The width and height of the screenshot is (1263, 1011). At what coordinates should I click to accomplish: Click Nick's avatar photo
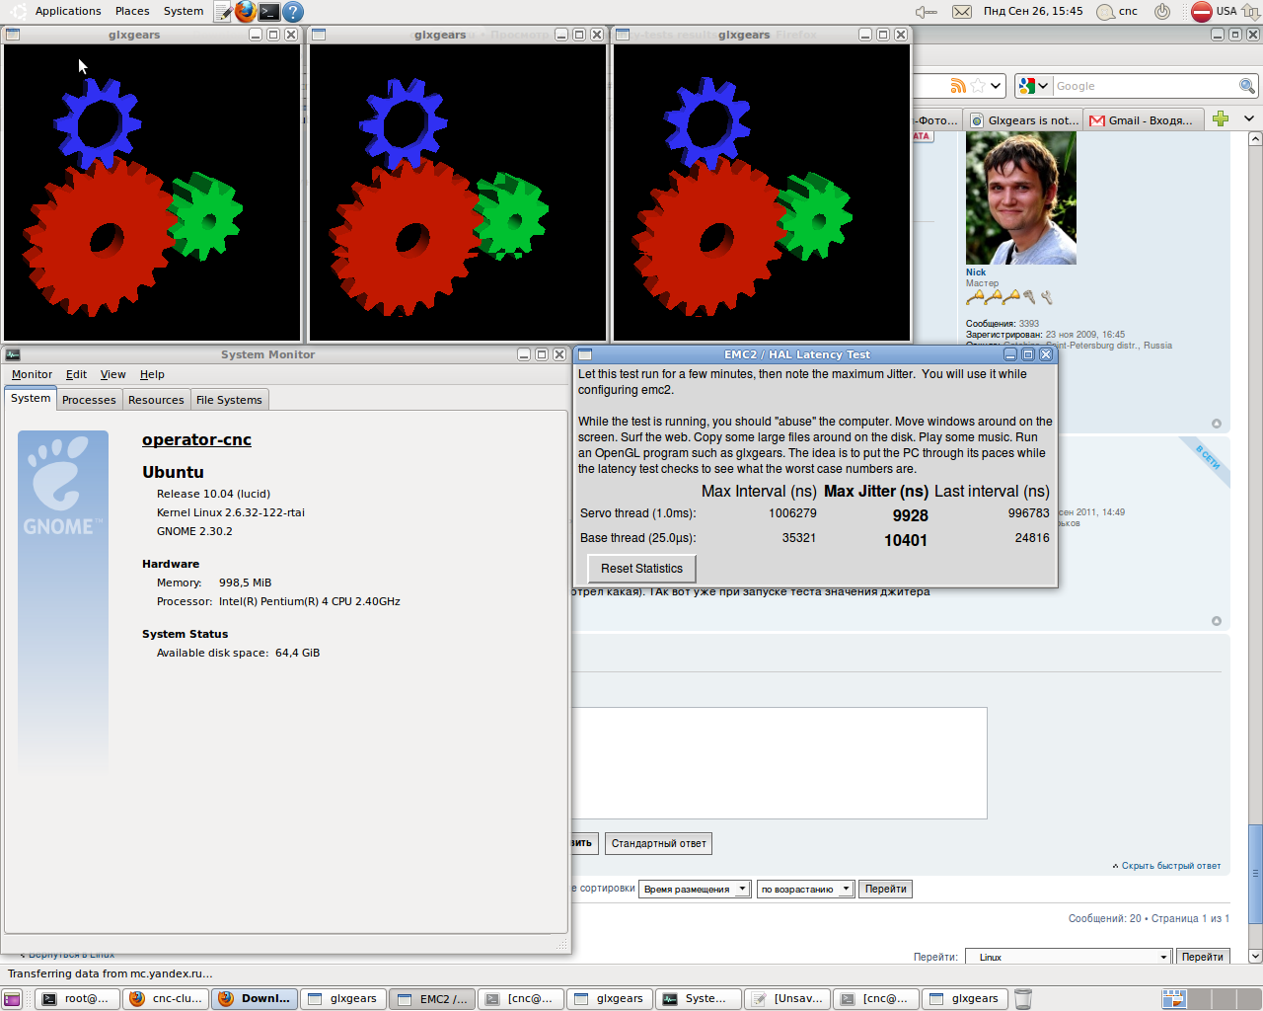(1020, 198)
